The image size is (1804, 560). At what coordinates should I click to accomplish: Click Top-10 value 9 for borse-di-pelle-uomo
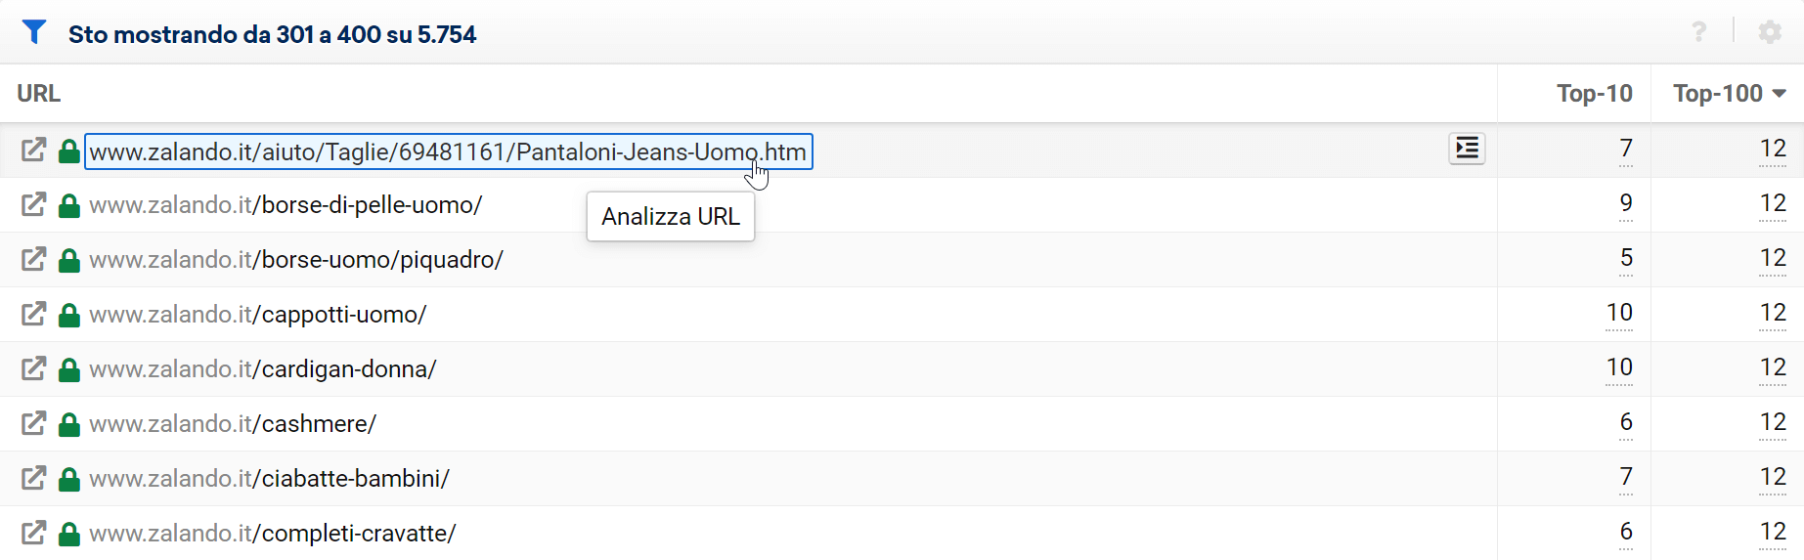click(1625, 203)
